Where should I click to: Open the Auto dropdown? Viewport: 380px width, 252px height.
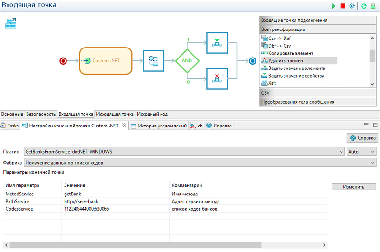click(361, 152)
